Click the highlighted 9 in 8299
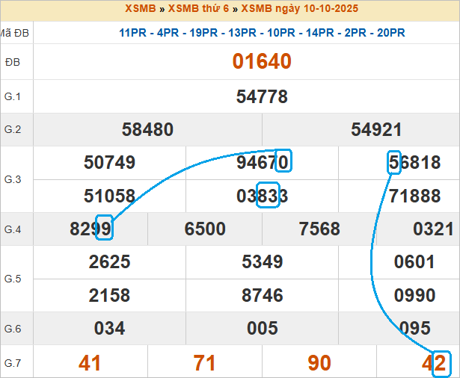460x378 pixels. pos(104,229)
